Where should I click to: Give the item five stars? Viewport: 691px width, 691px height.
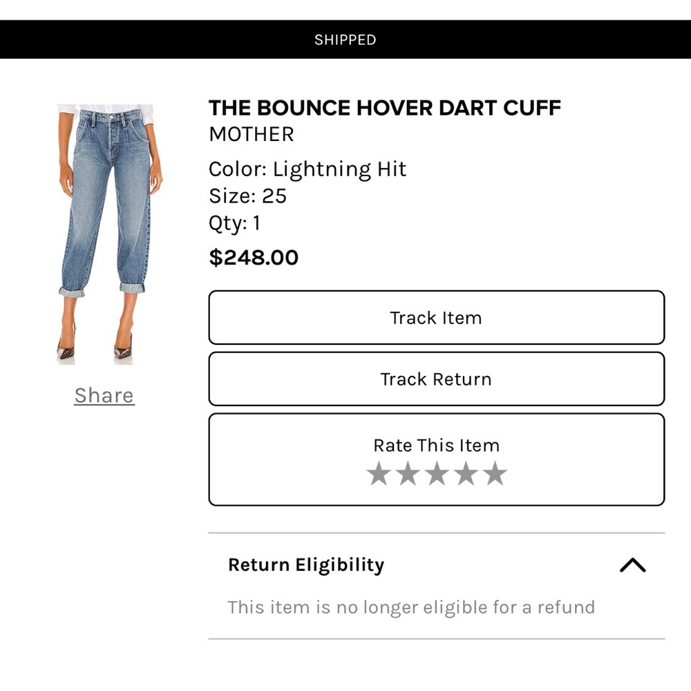point(494,473)
